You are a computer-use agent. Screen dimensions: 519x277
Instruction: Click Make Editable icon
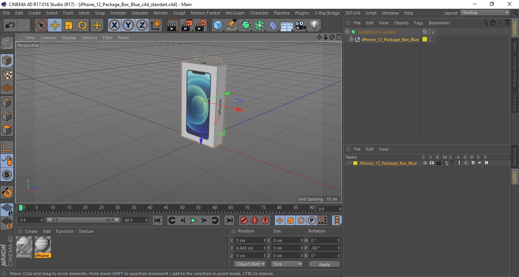tap(7, 43)
